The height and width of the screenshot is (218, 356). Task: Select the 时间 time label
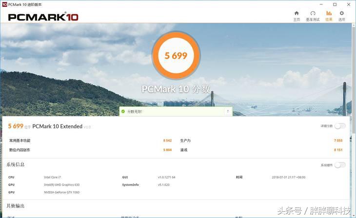coord(239,177)
